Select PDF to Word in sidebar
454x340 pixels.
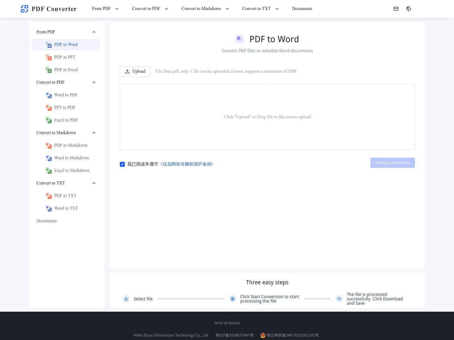click(66, 45)
